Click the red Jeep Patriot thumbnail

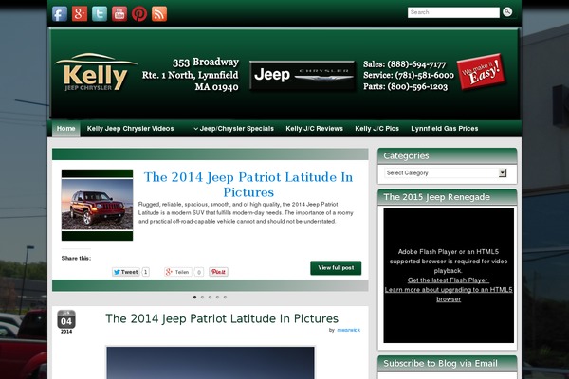pos(98,205)
